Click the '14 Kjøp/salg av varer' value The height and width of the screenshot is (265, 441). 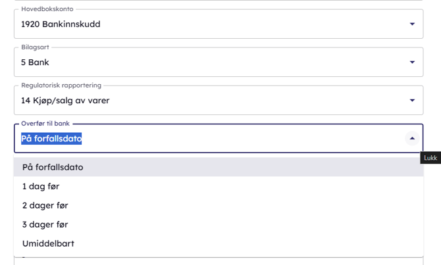[x=65, y=101]
